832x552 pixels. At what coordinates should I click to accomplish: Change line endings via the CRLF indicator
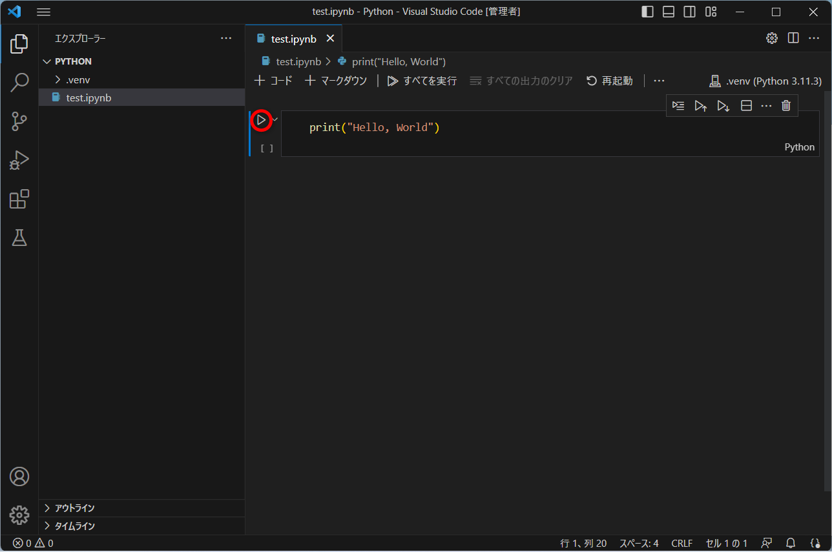[x=681, y=543]
